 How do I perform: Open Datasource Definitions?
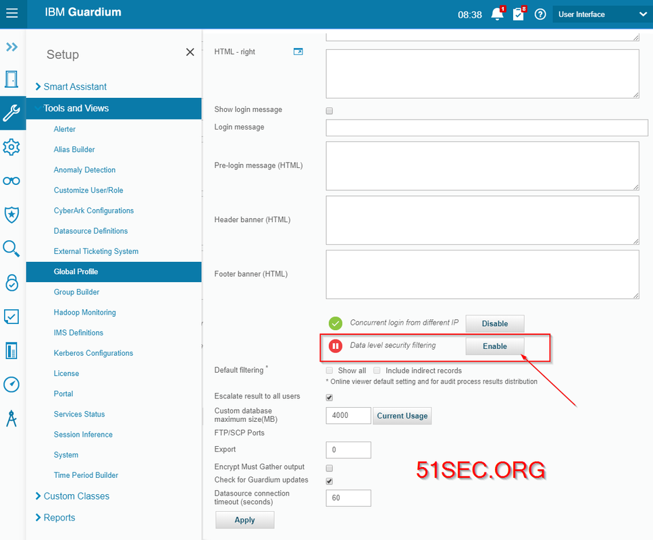point(90,231)
